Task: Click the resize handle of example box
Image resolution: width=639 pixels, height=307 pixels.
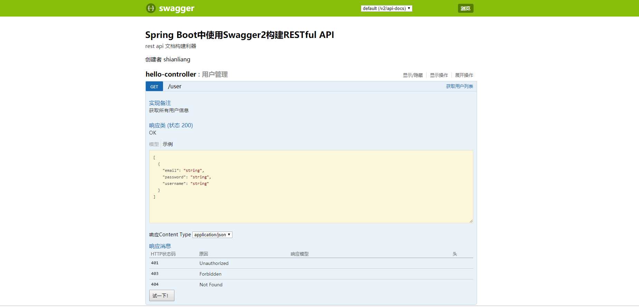Action: 471,221
